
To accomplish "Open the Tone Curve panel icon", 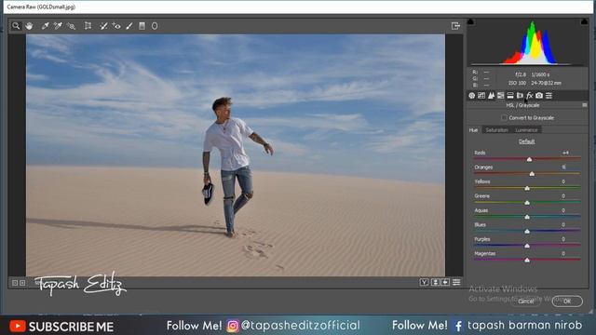I will [x=481, y=95].
